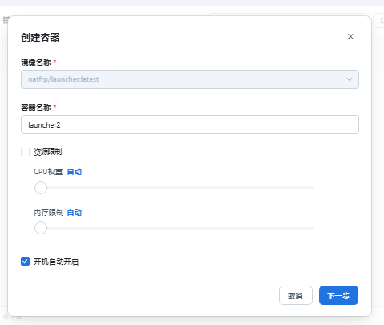
Task: Proceed with the 下一步 button
Action: coord(338,295)
